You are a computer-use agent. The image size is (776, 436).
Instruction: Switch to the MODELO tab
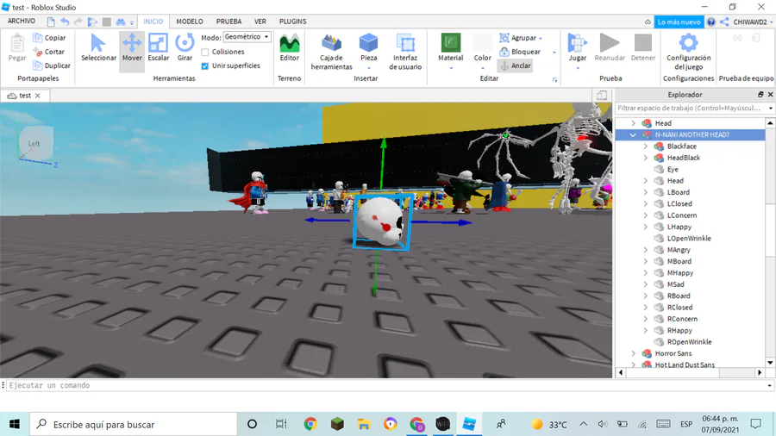click(190, 22)
